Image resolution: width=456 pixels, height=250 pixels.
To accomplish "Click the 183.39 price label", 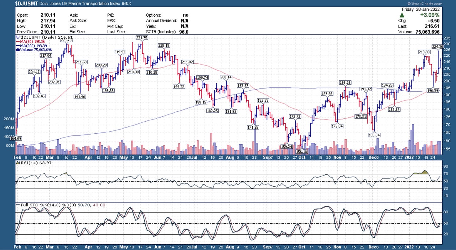I will coord(263,100).
